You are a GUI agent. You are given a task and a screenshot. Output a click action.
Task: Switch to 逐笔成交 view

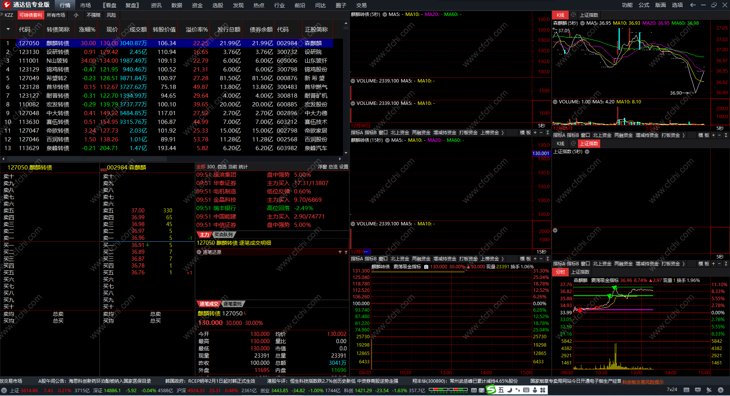click(x=209, y=304)
